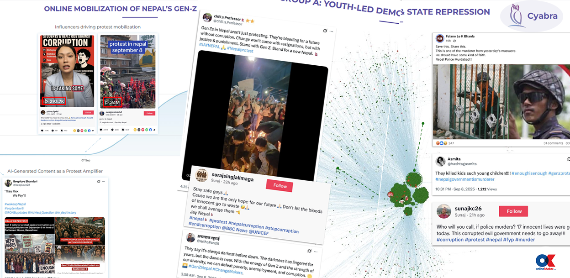Follow the sunajkc26 account
This screenshot has width=570, height=278.
click(514, 211)
